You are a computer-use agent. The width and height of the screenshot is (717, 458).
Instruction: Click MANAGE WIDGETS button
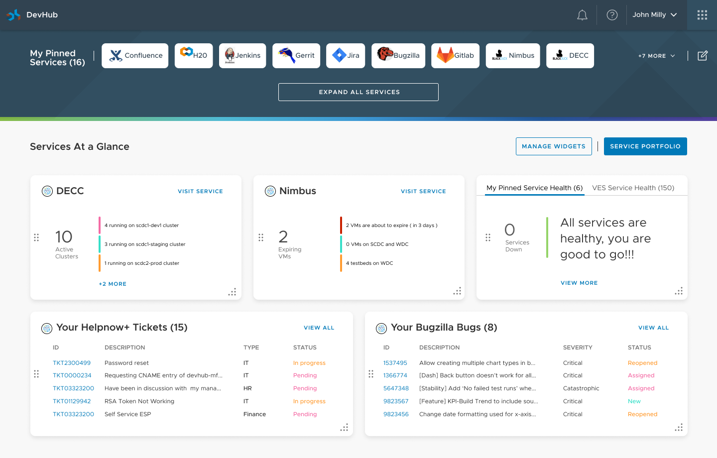554,146
